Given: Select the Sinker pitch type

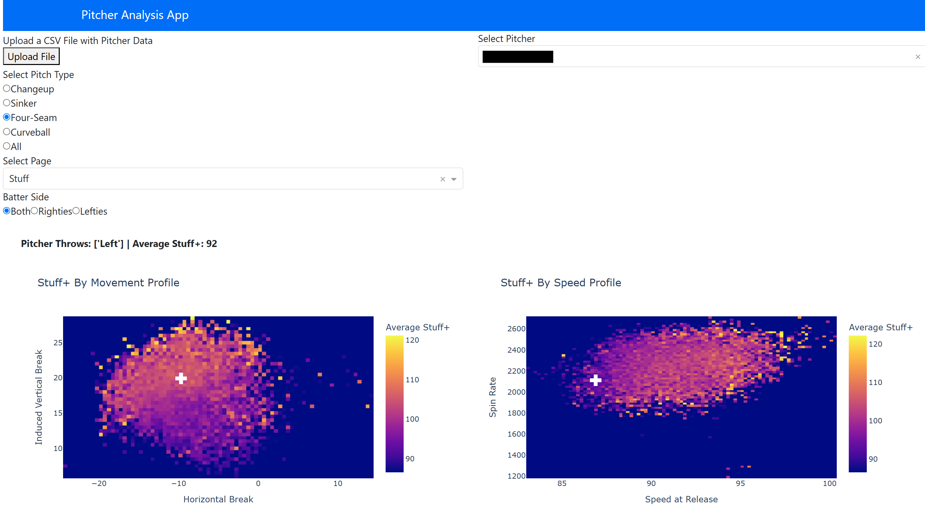Looking at the screenshot, I should click(6, 103).
